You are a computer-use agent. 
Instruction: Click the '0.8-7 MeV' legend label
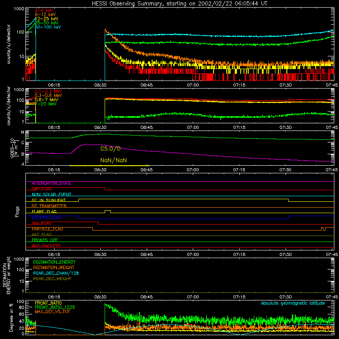tap(47, 100)
